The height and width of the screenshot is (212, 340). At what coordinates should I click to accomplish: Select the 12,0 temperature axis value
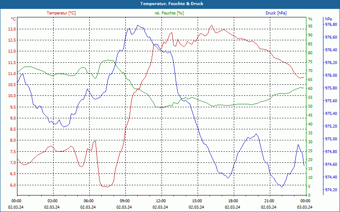pos(12,51)
